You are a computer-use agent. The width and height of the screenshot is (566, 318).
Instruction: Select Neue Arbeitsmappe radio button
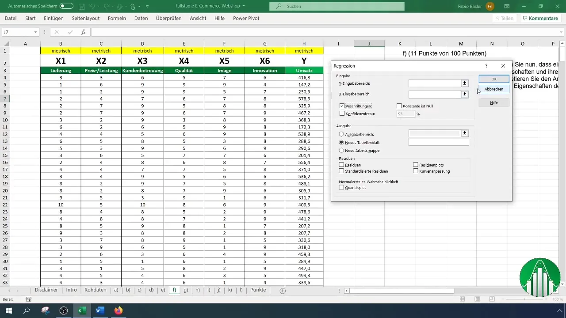click(x=341, y=151)
